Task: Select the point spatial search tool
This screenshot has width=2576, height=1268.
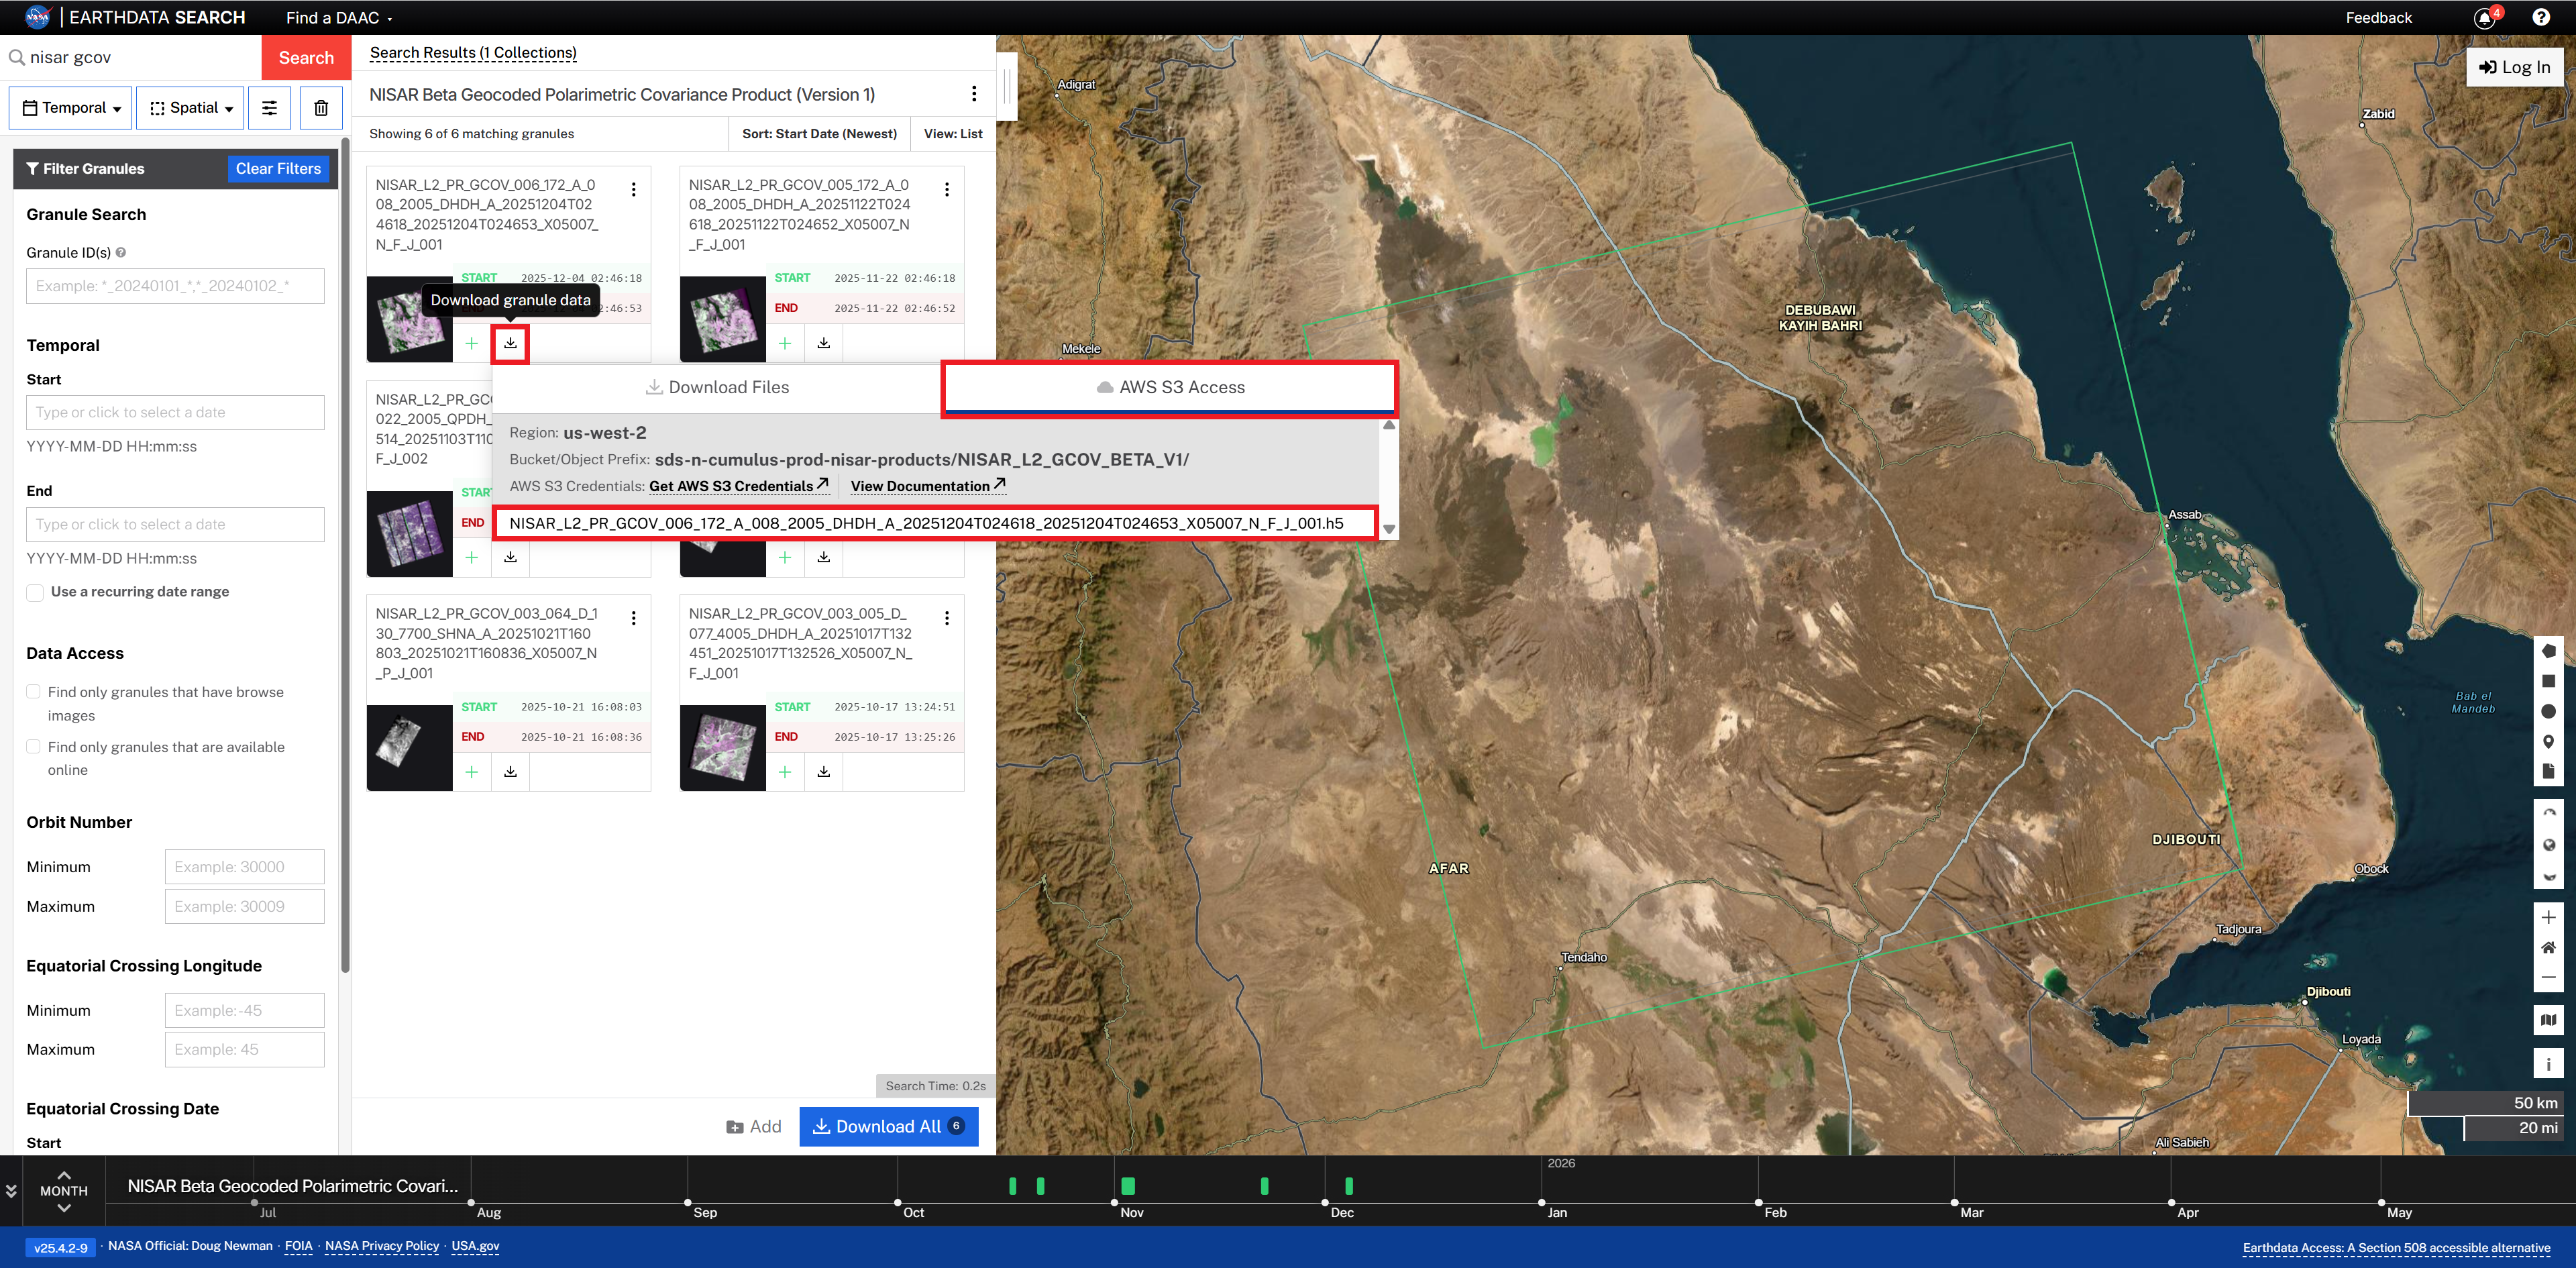Action: (x=2549, y=741)
